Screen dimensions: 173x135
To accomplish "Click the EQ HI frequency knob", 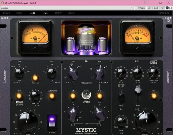I will [x=100, y=73].
